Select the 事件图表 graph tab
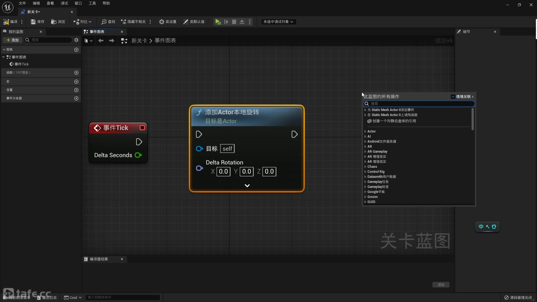The image size is (537, 302). [104, 32]
